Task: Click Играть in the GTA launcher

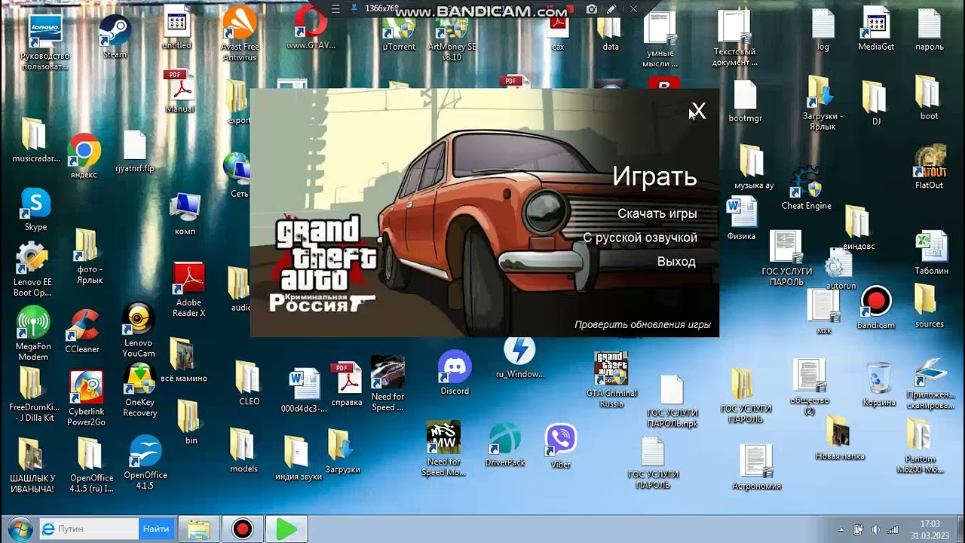Action: point(654,176)
